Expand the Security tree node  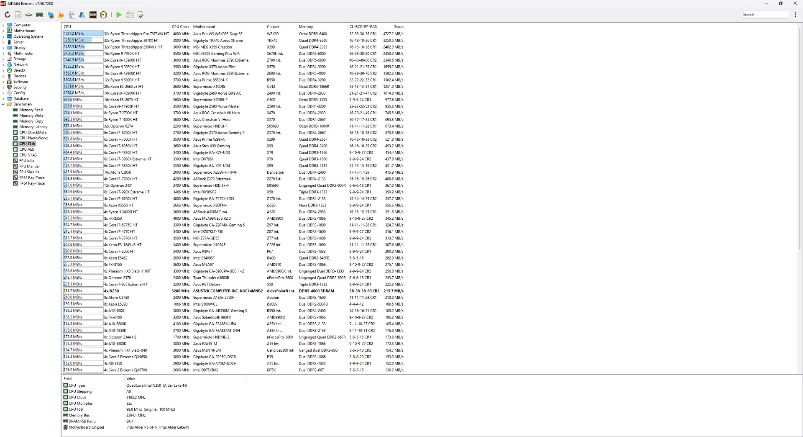3,87
